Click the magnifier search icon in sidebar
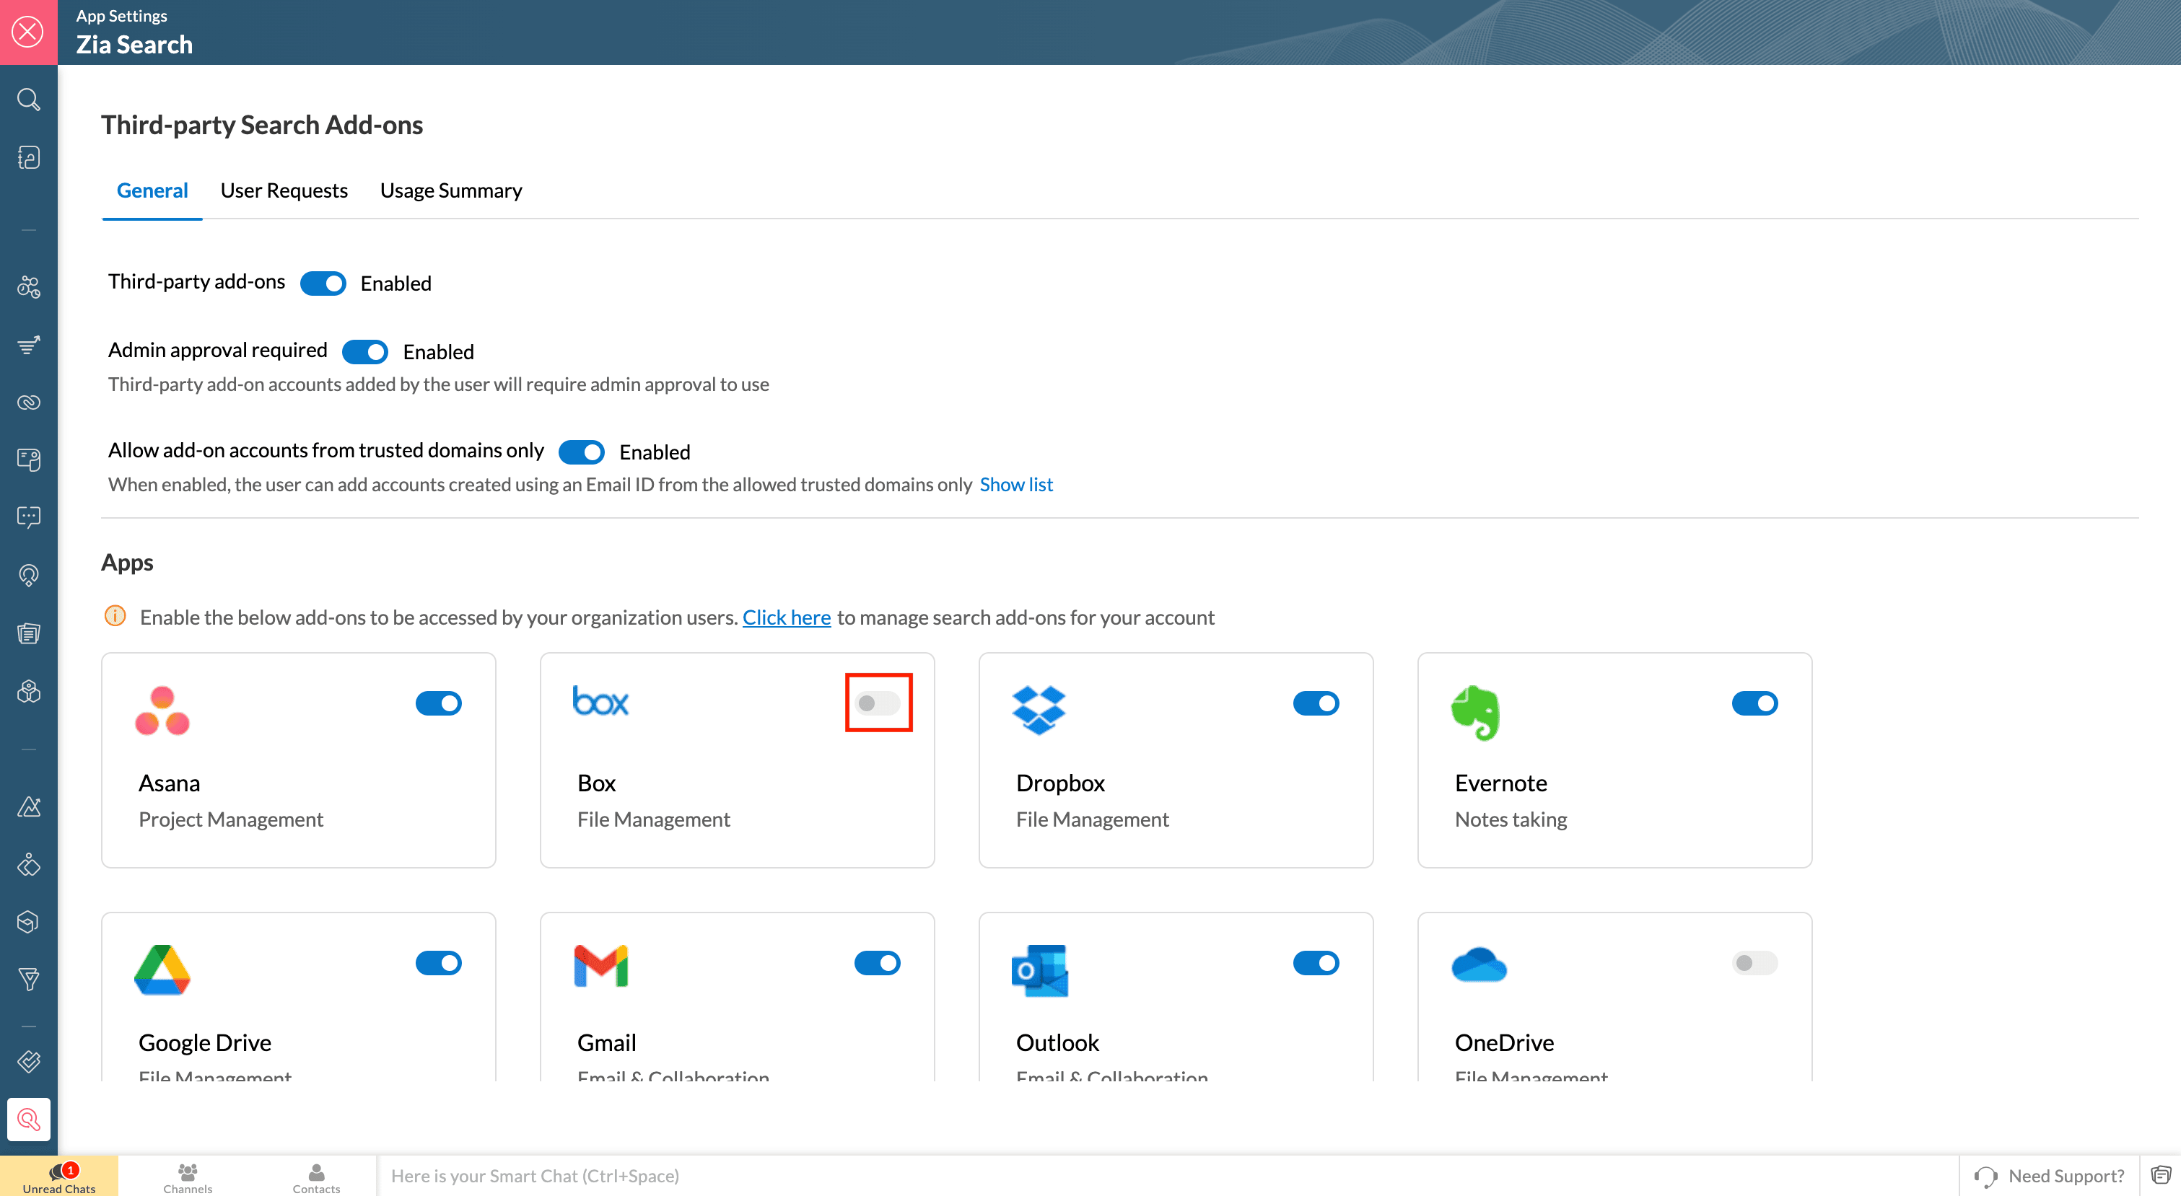 pos(28,100)
